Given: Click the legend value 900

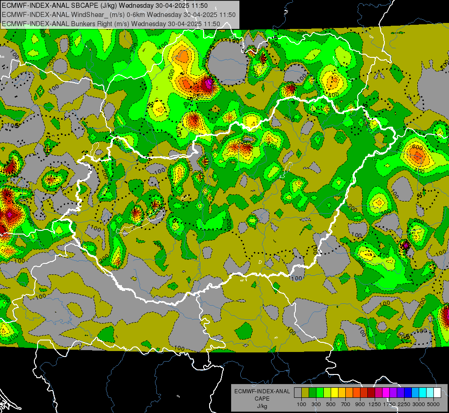Looking at the screenshot, I should [x=360, y=404].
